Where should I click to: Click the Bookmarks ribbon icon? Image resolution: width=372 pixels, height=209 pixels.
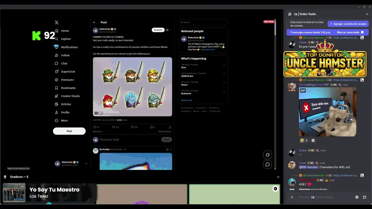[57, 88]
